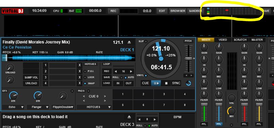Toggle AUTO loop mode on Deck 1
The height and width of the screenshot is (128, 274).
pyautogui.click(x=125, y=77)
